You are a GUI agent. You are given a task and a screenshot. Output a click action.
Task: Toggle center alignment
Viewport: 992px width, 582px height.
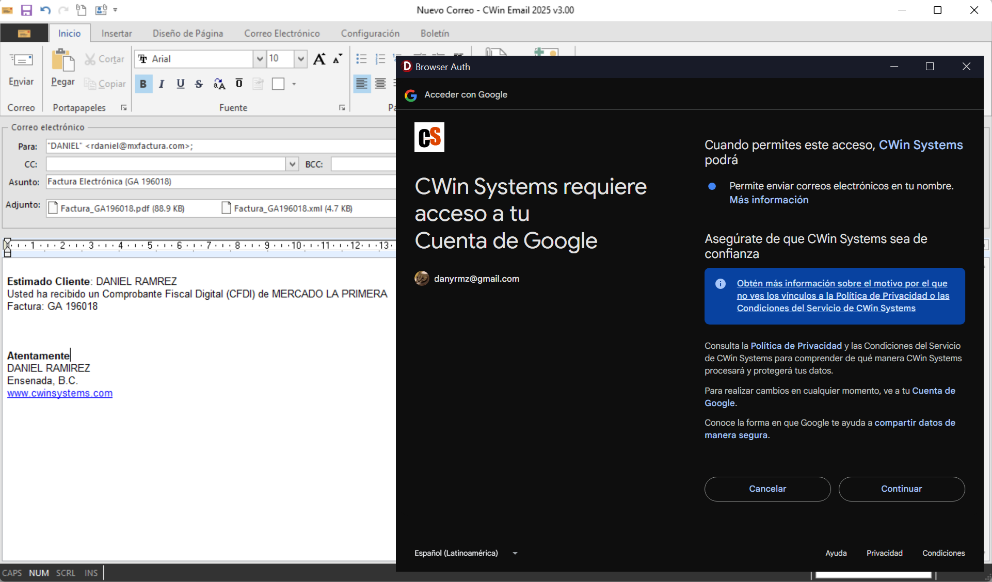(x=380, y=84)
